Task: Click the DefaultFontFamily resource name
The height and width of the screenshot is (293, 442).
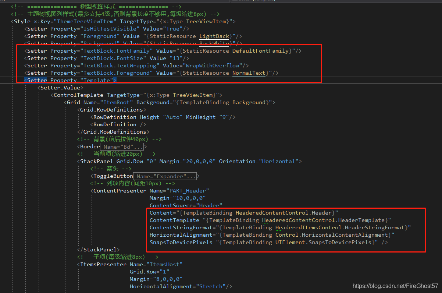Action: pyautogui.click(x=261, y=51)
